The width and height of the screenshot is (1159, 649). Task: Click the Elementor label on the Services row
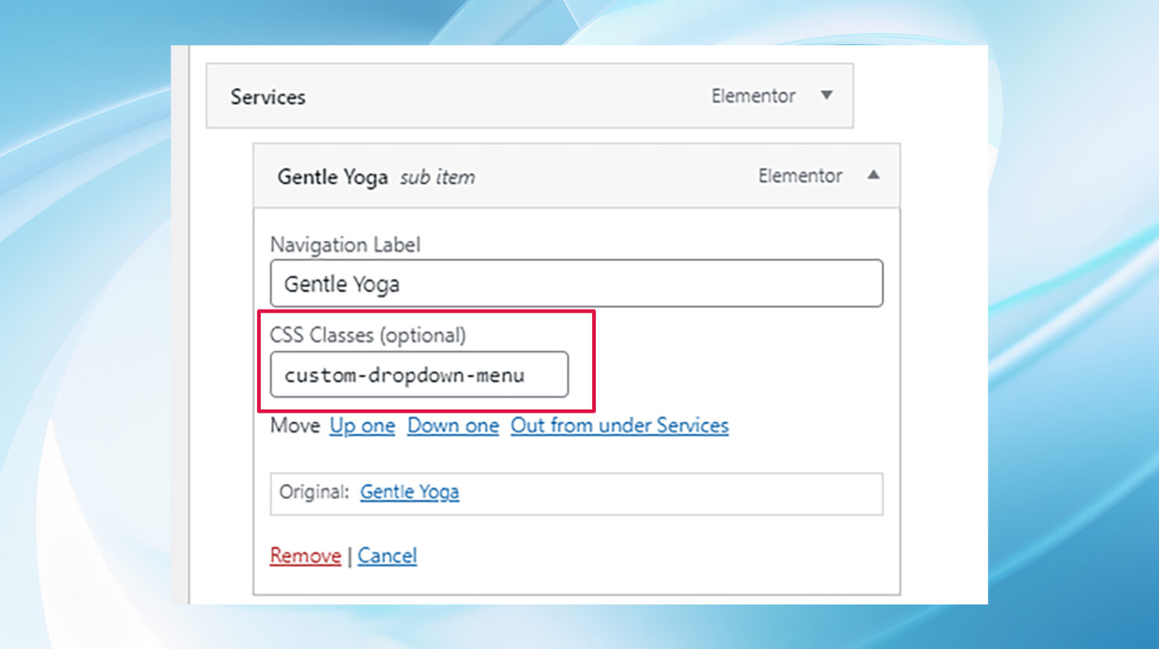[753, 96]
